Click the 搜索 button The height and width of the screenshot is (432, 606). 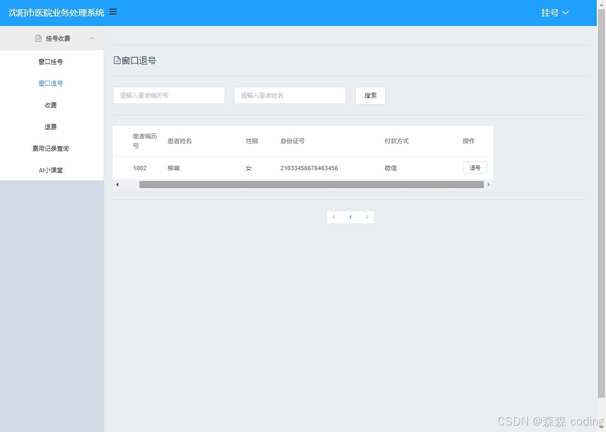click(x=370, y=95)
